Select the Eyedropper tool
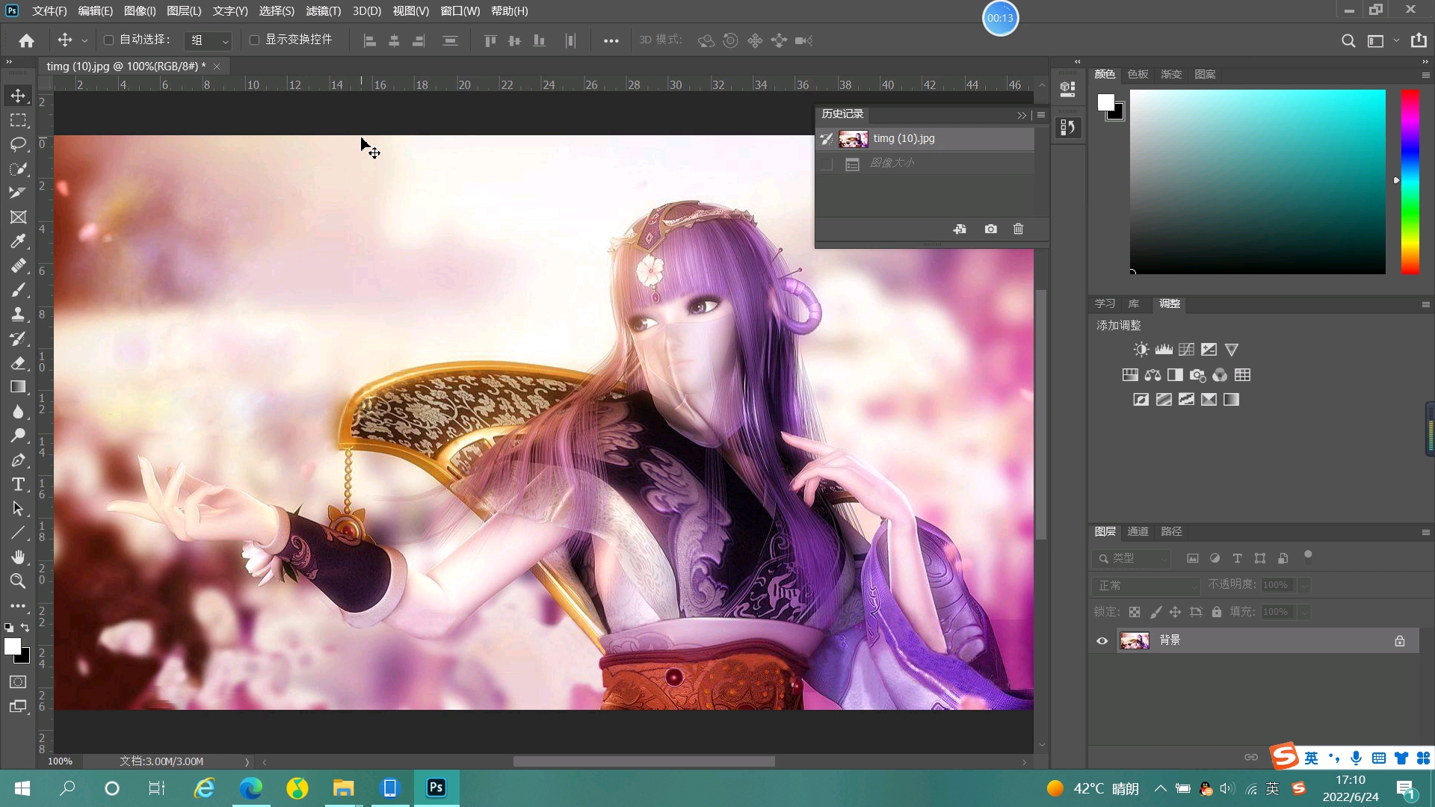The image size is (1435, 807). click(18, 241)
